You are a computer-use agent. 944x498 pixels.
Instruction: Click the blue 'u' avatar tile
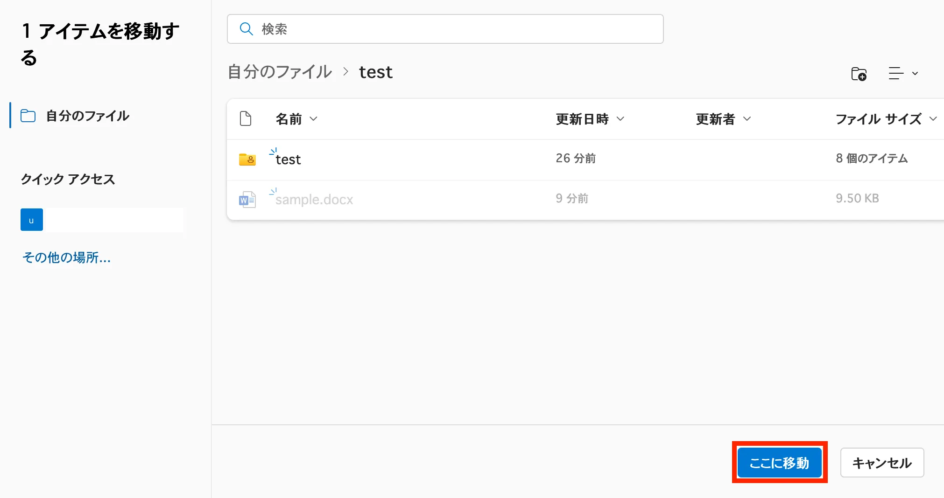tap(32, 220)
